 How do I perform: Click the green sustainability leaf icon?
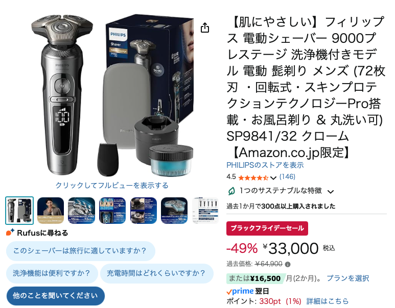coord(231,191)
